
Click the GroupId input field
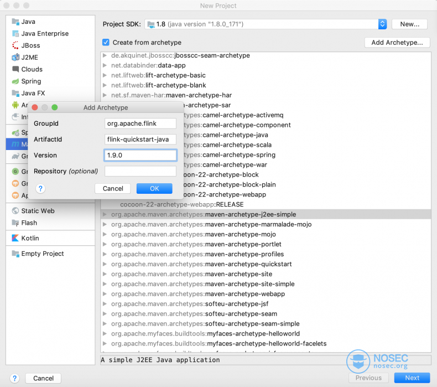(x=140, y=123)
